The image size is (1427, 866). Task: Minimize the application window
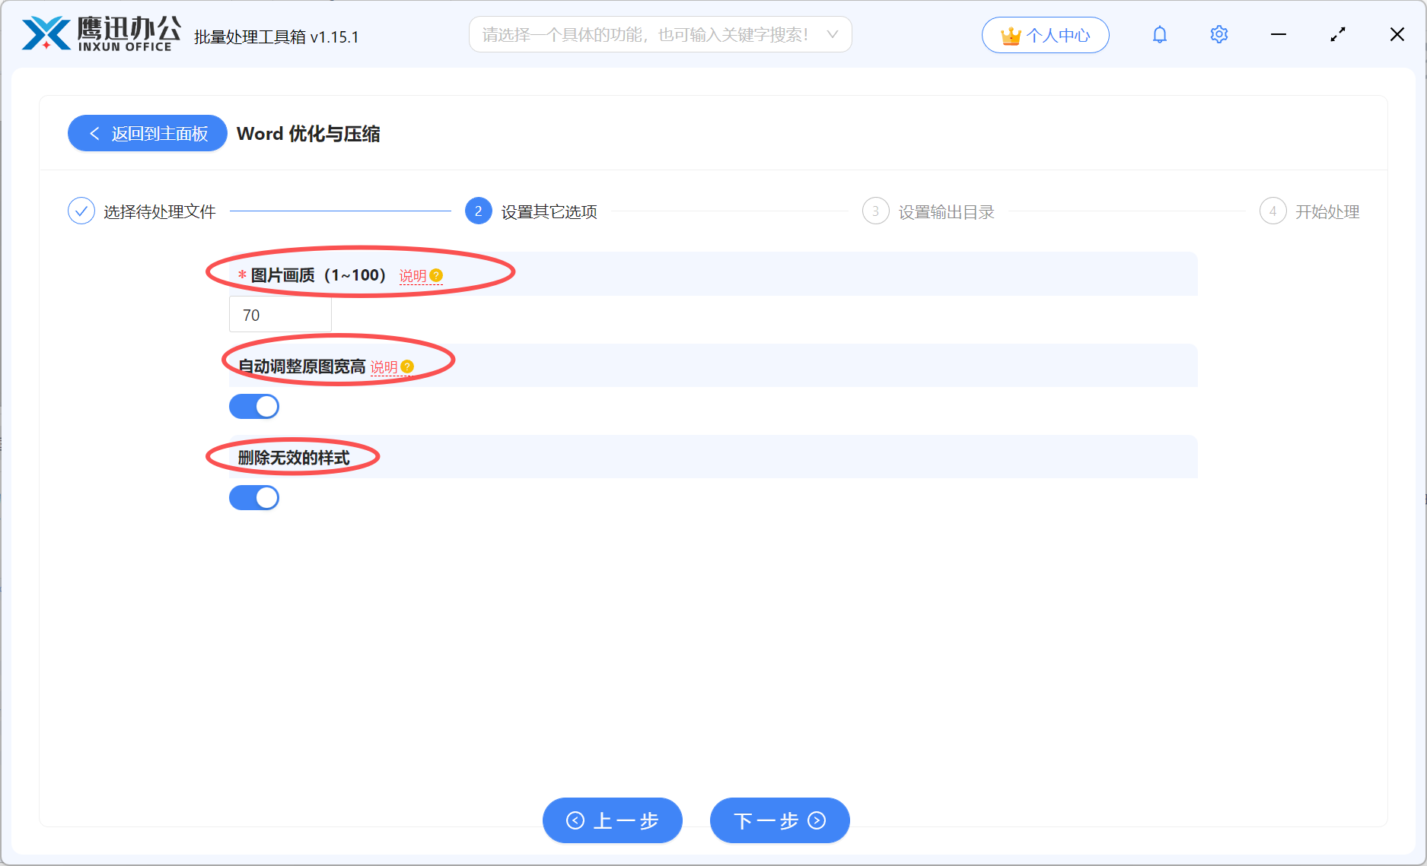point(1279,34)
